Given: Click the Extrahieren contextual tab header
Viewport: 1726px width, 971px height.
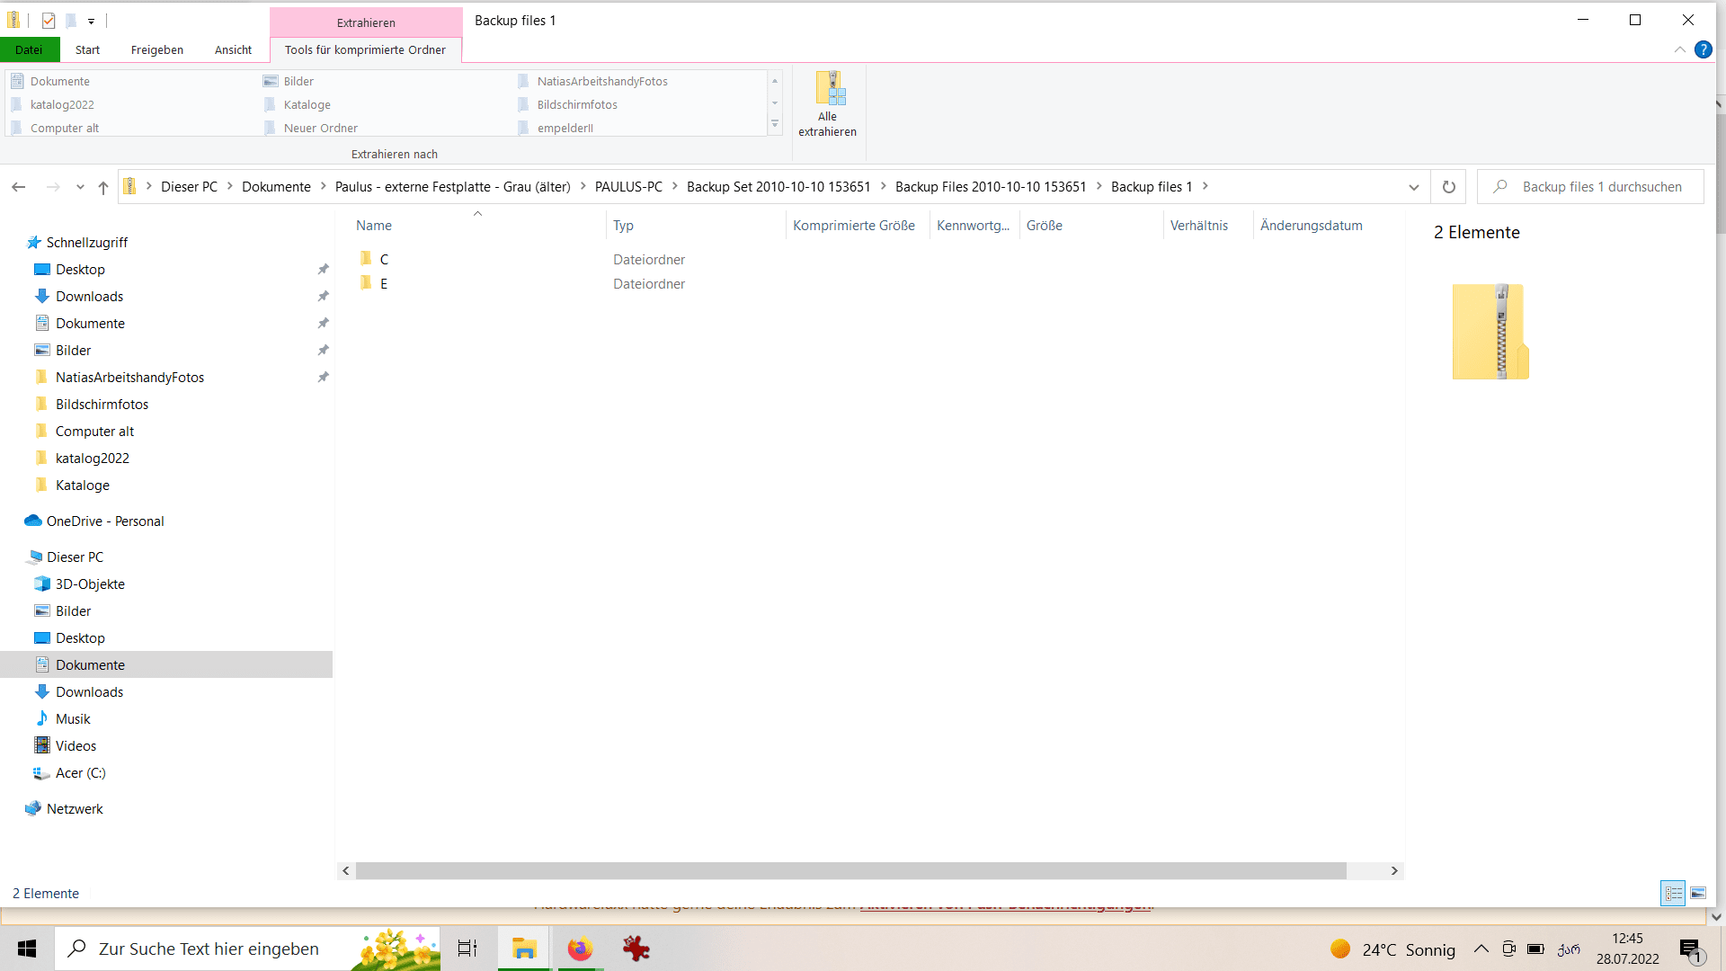Looking at the screenshot, I should coord(366,22).
